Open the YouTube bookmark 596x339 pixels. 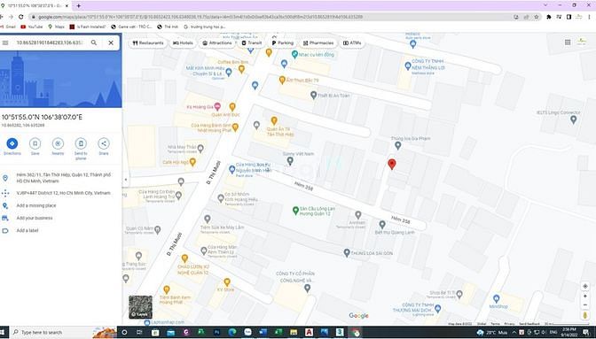[x=32, y=27]
